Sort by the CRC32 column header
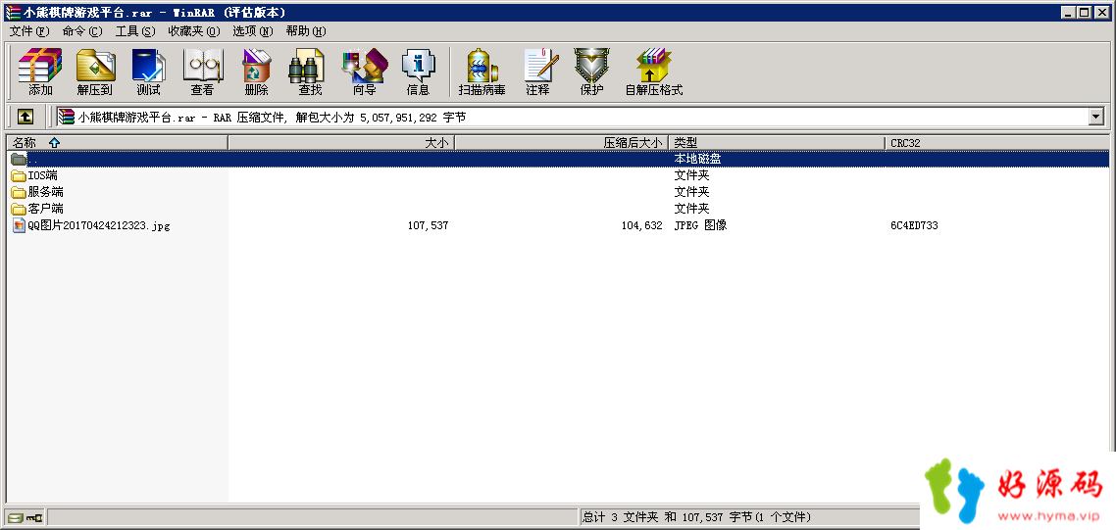This screenshot has height=530, width=1116. tap(996, 143)
